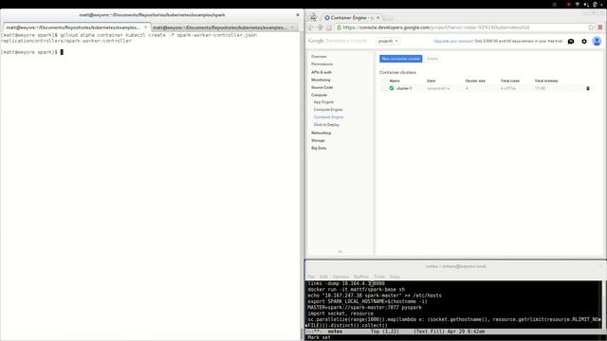Go to Permissions in the sidebar
The width and height of the screenshot is (607, 341).
point(322,64)
